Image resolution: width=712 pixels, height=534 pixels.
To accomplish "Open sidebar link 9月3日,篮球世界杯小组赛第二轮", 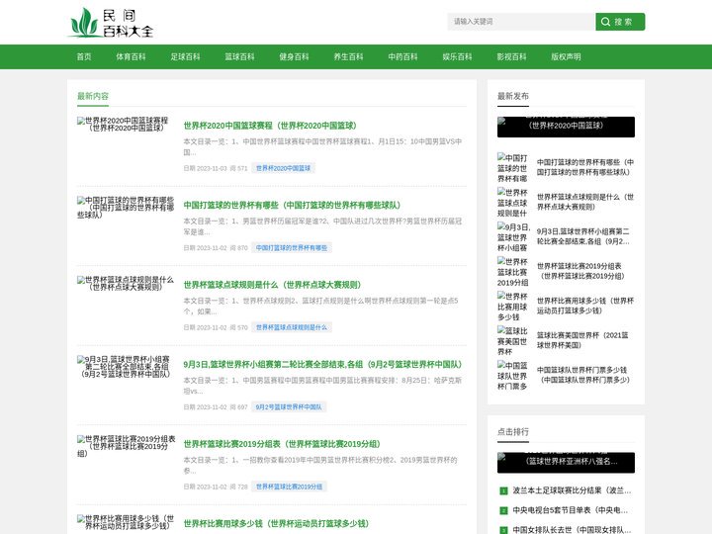I will [x=583, y=236].
